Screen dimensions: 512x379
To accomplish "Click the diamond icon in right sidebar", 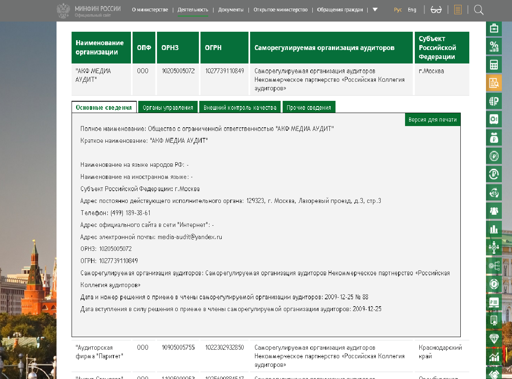I will click(x=494, y=339).
